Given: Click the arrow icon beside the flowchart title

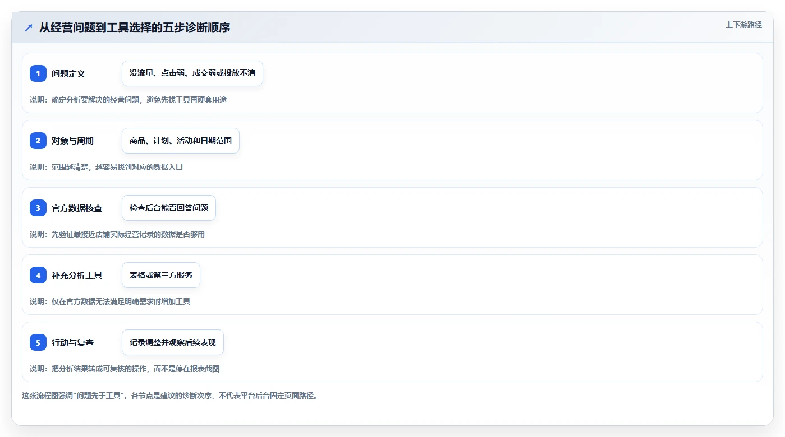Looking at the screenshot, I should point(29,27).
